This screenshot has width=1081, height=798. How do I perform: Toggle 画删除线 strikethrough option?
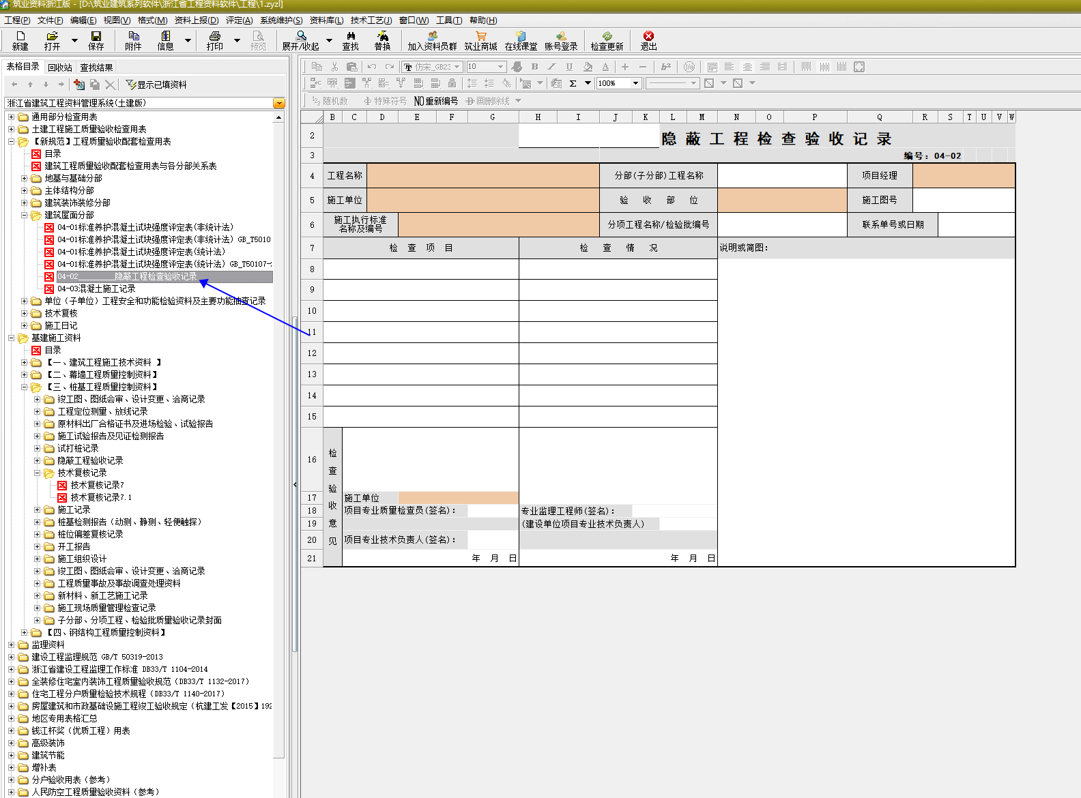tap(488, 101)
